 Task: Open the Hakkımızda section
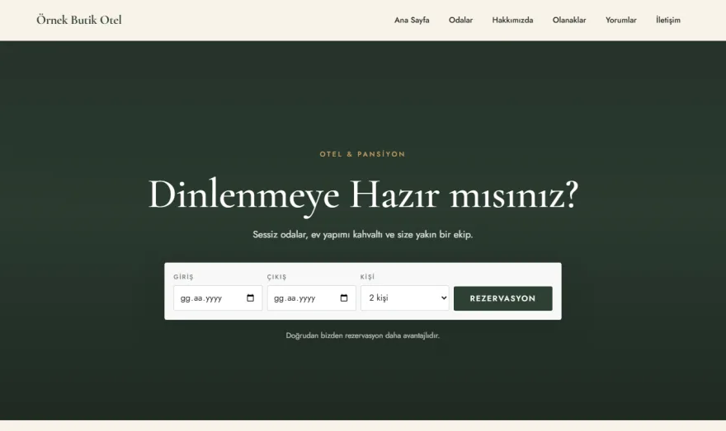[512, 20]
